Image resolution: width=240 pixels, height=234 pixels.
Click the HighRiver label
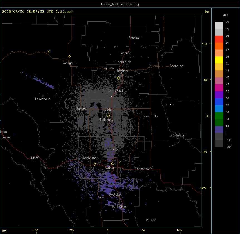(120, 206)
